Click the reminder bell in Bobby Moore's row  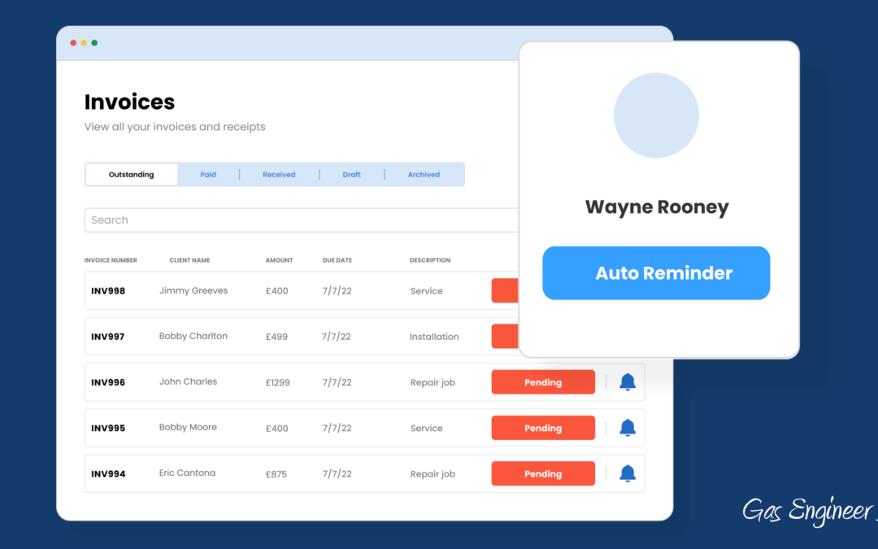click(x=627, y=428)
